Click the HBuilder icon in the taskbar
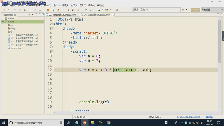The height and width of the screenshot is (126, 224). coord(84,123)
